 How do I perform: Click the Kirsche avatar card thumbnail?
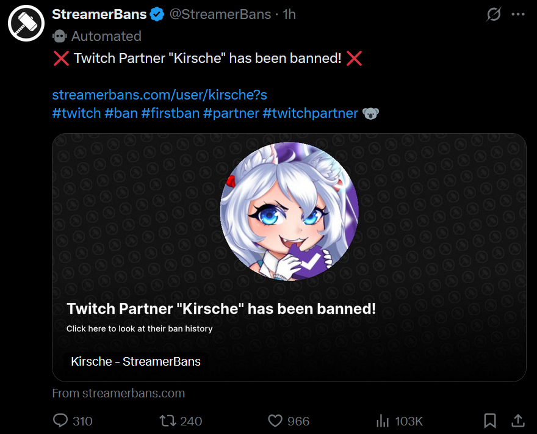click(x=289, y=211)
